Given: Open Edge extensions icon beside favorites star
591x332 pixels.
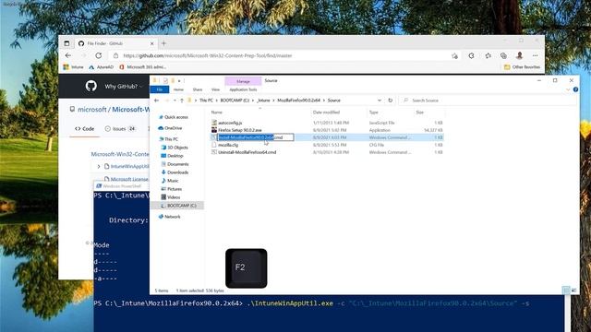Looking at the screenshot, I should (472, 55).
